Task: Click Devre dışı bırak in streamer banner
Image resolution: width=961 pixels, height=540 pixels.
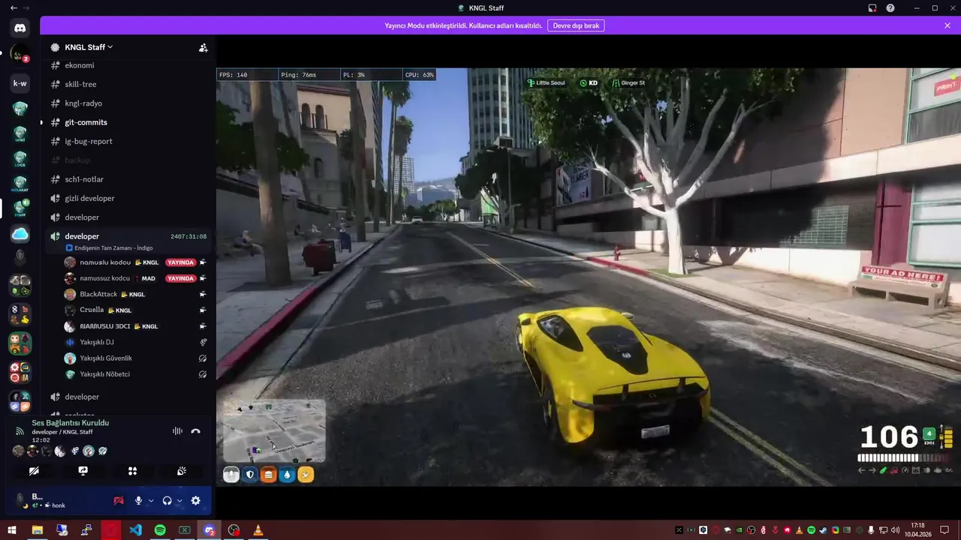Action: coord(576,25)
